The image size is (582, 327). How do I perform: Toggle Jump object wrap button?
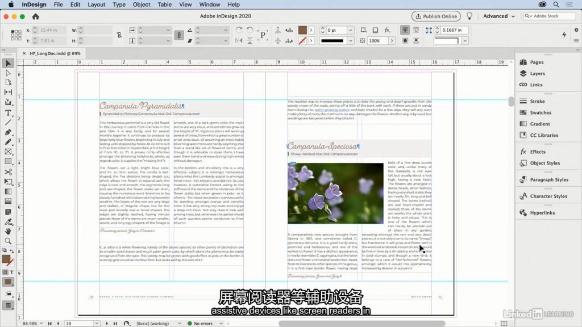click(x=416, y=40)
